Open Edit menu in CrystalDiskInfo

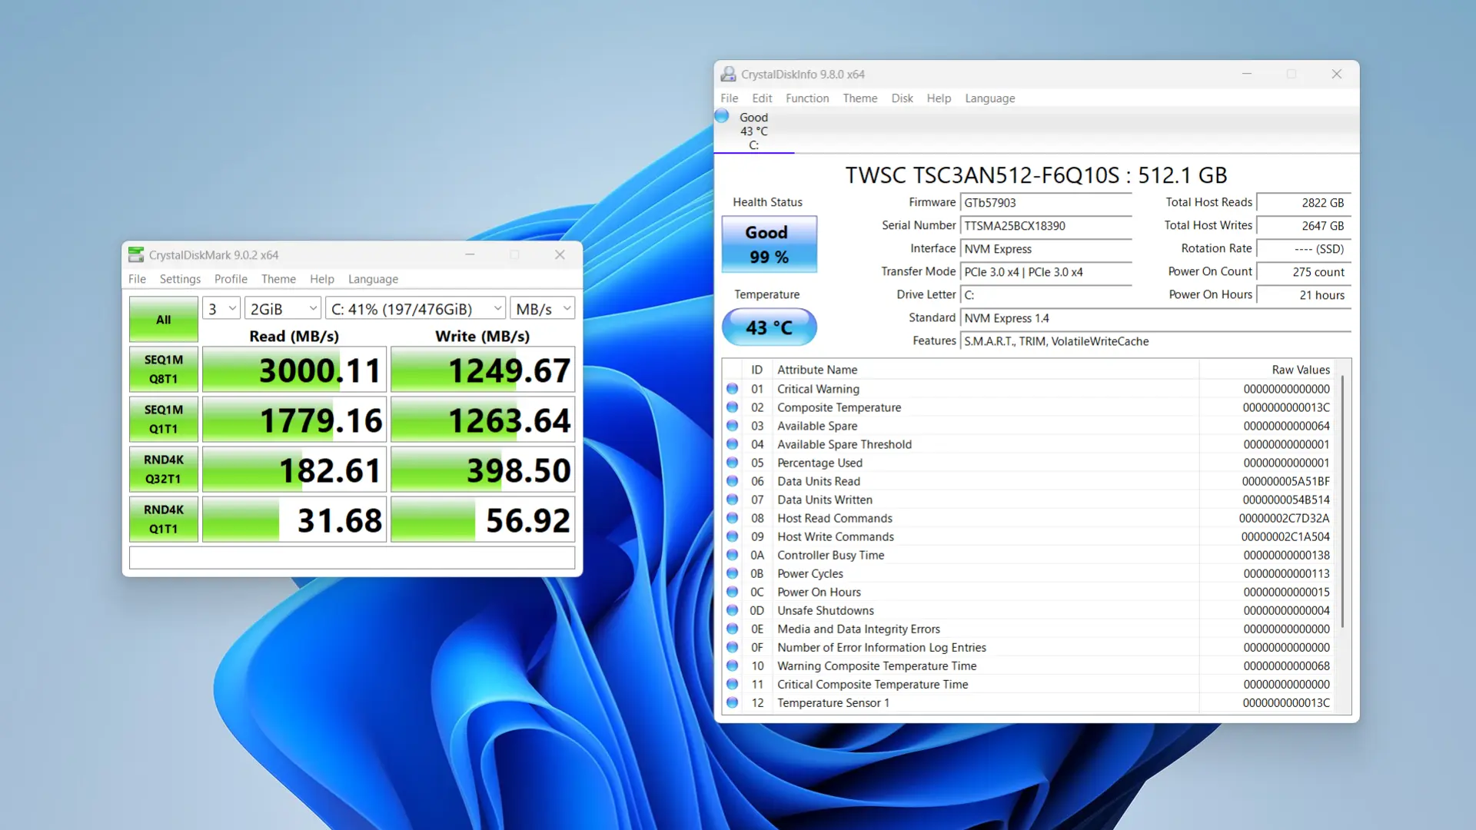point(762,98)
